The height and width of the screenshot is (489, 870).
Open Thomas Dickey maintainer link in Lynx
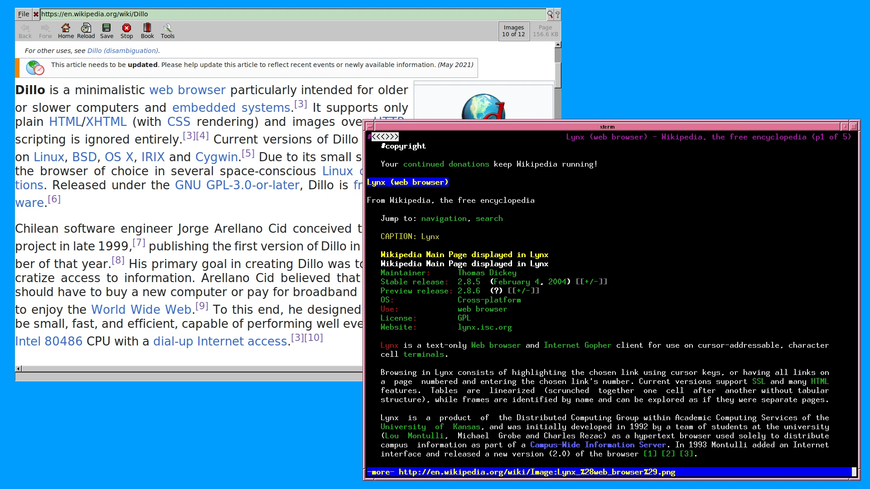click(487, 273)
